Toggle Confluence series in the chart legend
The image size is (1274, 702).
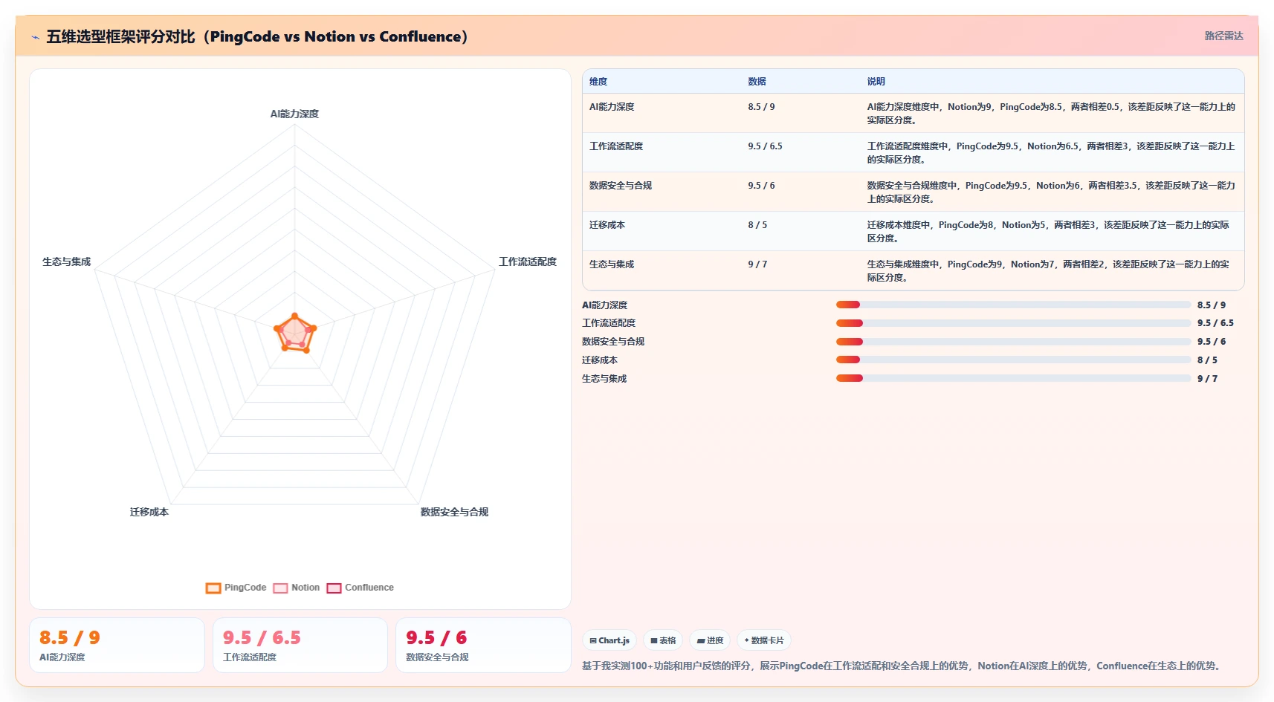coord(360,588)
